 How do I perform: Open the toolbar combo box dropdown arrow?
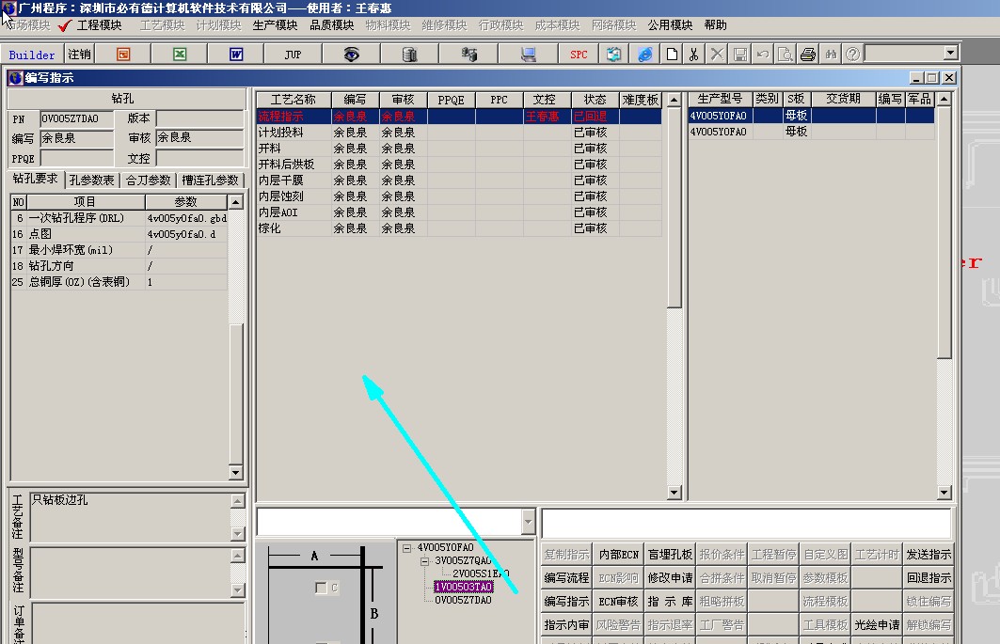click(x=950, y=53)
